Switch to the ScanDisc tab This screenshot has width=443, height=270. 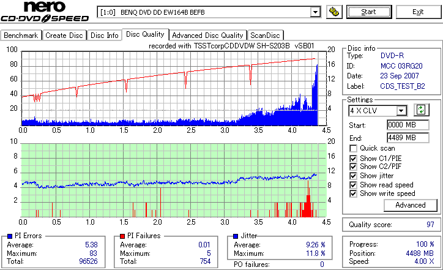(x=265, y=36)
